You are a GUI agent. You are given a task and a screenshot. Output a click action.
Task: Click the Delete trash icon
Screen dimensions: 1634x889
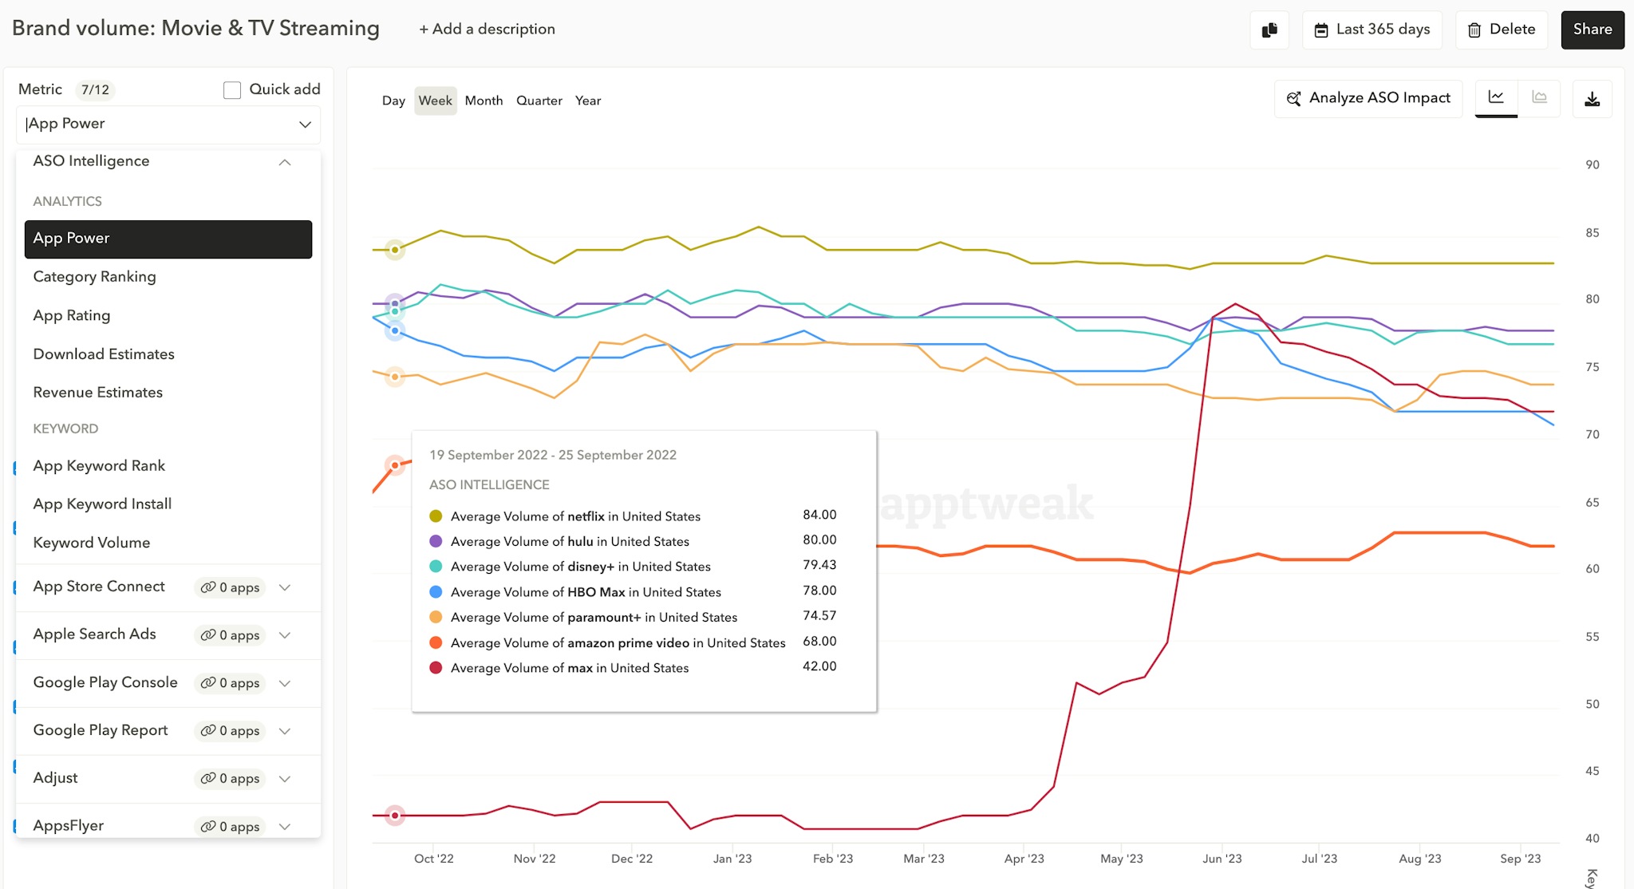1474,29
